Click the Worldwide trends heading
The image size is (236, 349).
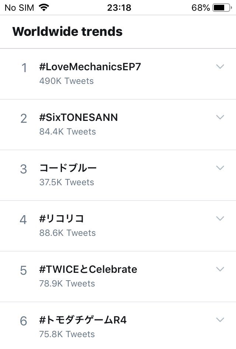click(67, 31)
